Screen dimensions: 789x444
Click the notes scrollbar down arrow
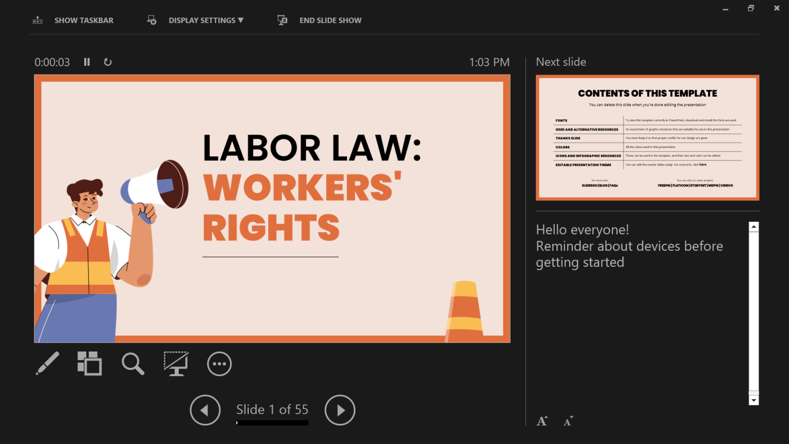click(754, 400)
